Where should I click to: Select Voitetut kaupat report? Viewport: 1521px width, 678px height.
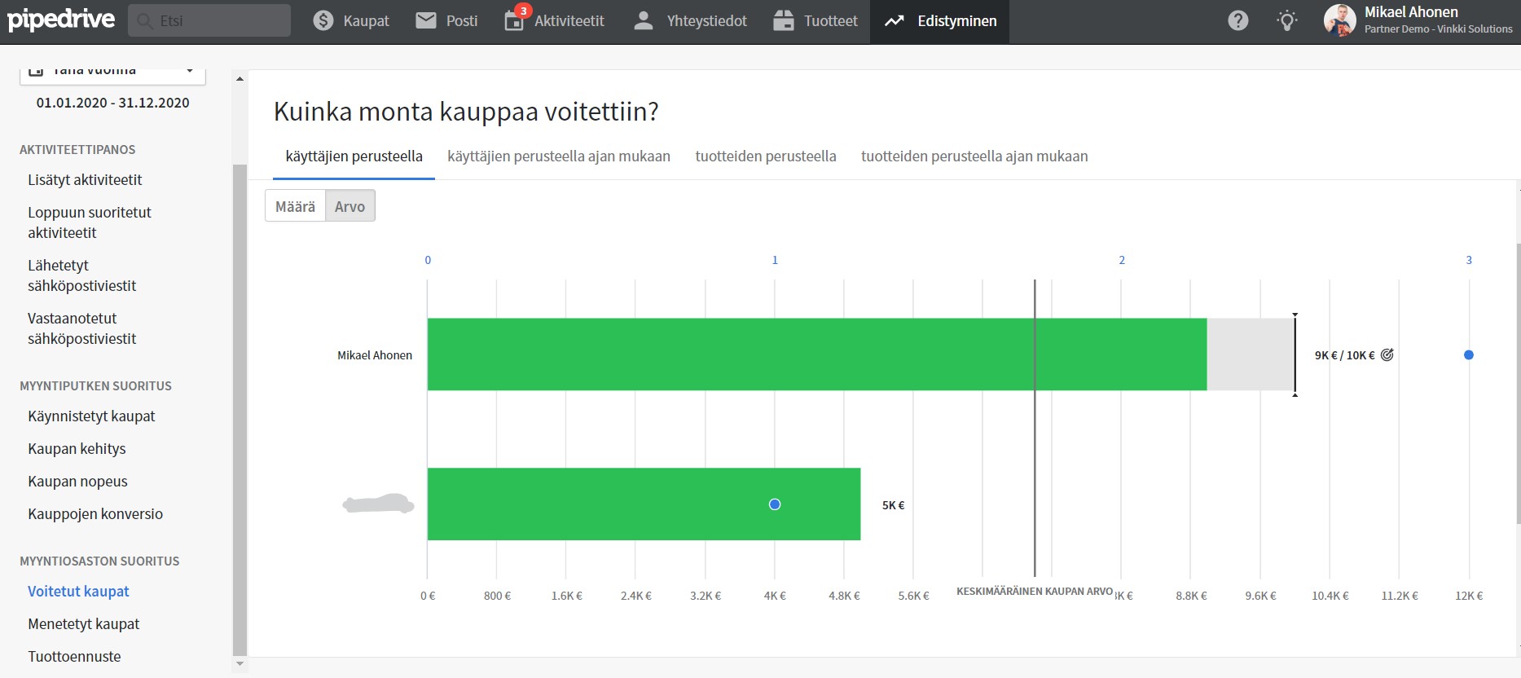click(78, 592)
